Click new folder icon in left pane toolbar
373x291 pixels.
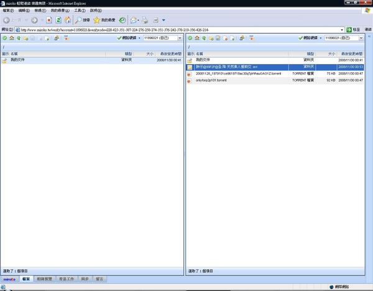[x=25, y=38]
